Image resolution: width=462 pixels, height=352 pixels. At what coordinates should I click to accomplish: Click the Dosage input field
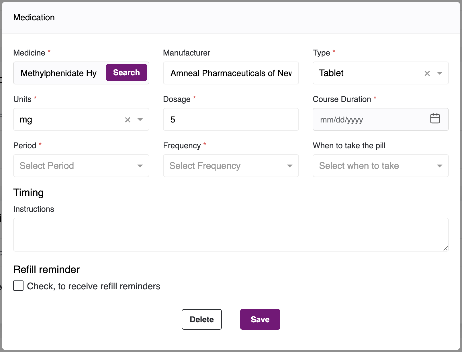pos(231,120)
